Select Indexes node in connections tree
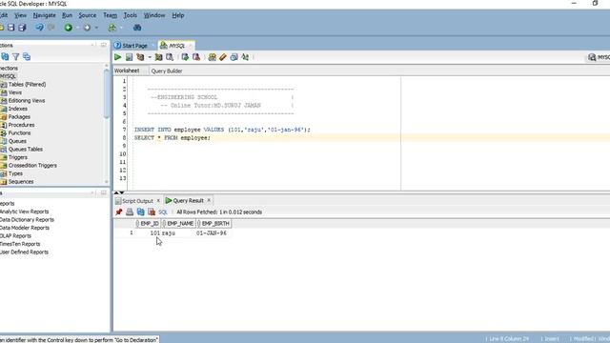The image size is (610, 343). click(17, 109)
